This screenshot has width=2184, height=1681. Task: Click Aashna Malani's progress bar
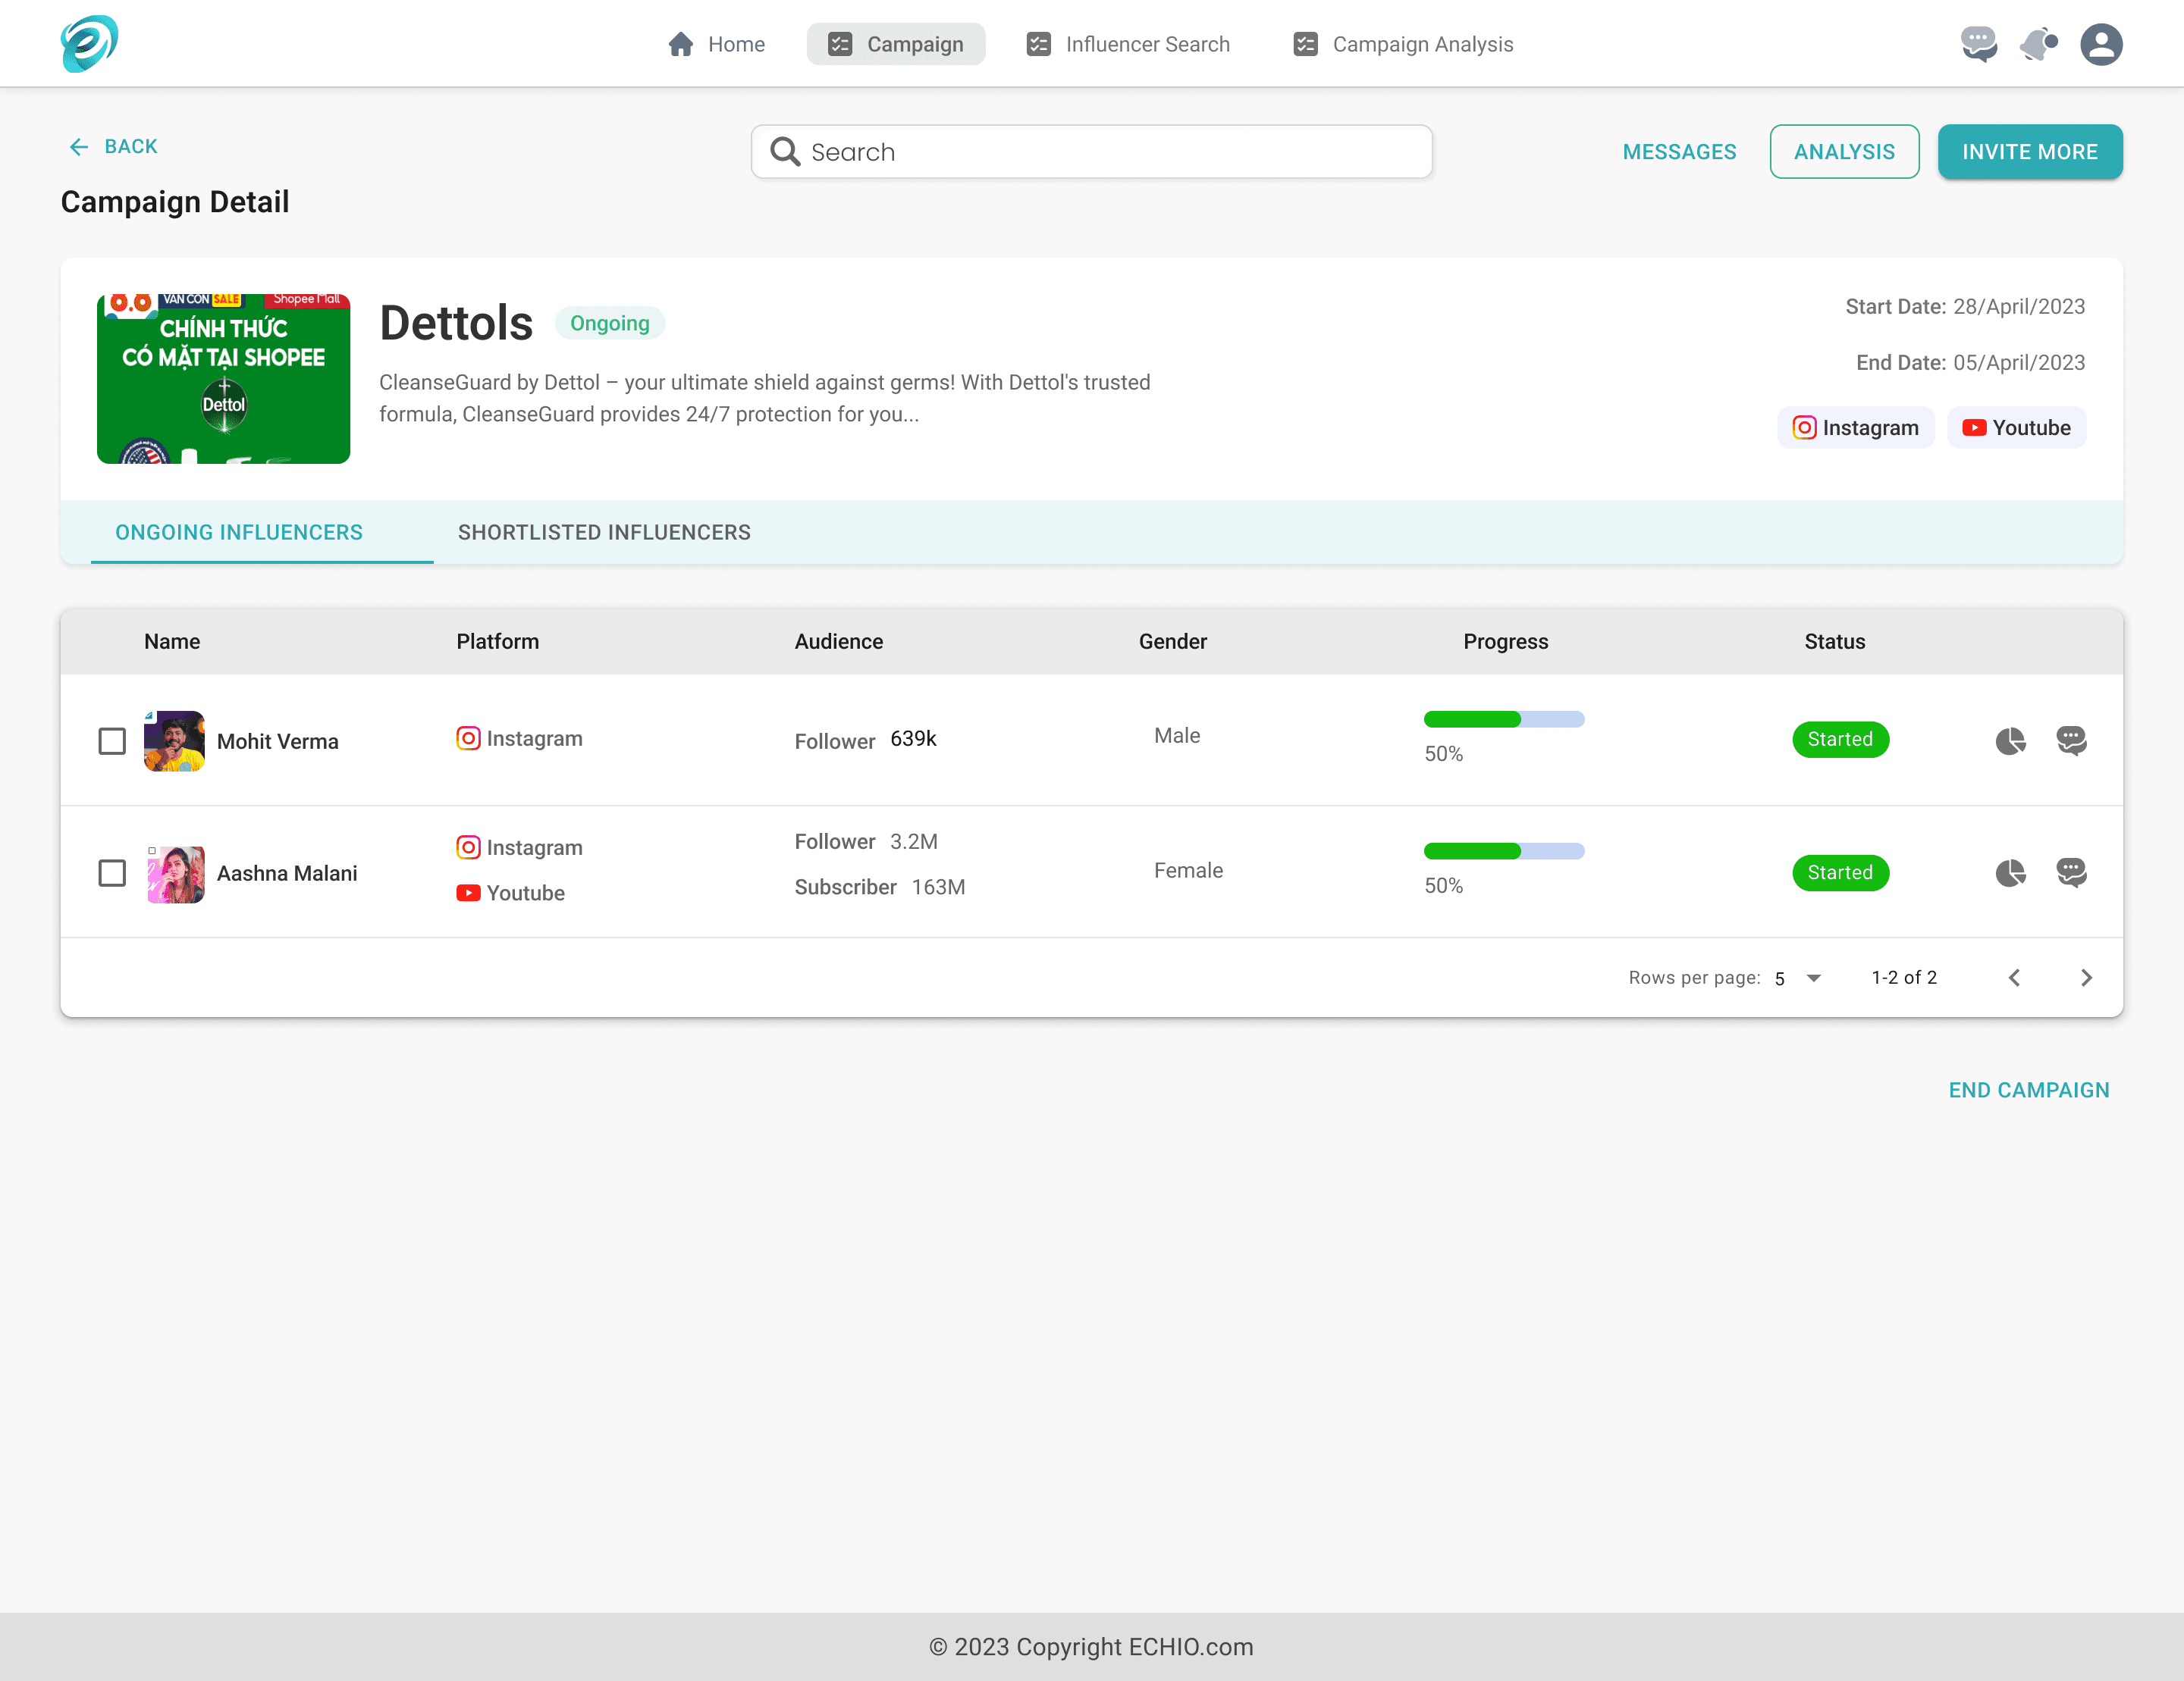point(1504,852)
